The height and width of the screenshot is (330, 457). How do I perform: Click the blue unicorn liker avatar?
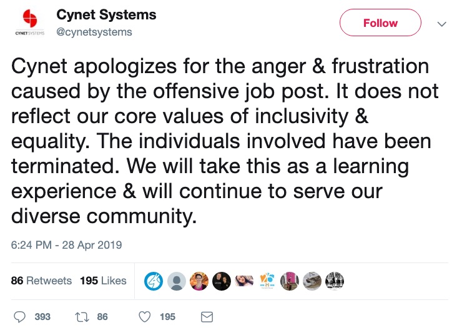[154, 281]
